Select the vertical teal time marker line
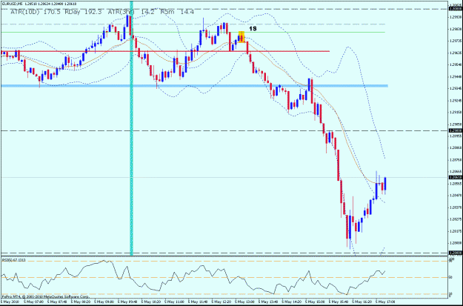The width and height of the screenshot is (463, 306). pyautogui.click(x=131, y=128)
